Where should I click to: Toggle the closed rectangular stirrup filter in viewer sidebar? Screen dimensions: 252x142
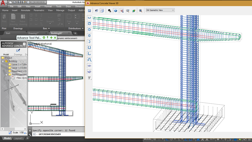click(x=89, y=23)
